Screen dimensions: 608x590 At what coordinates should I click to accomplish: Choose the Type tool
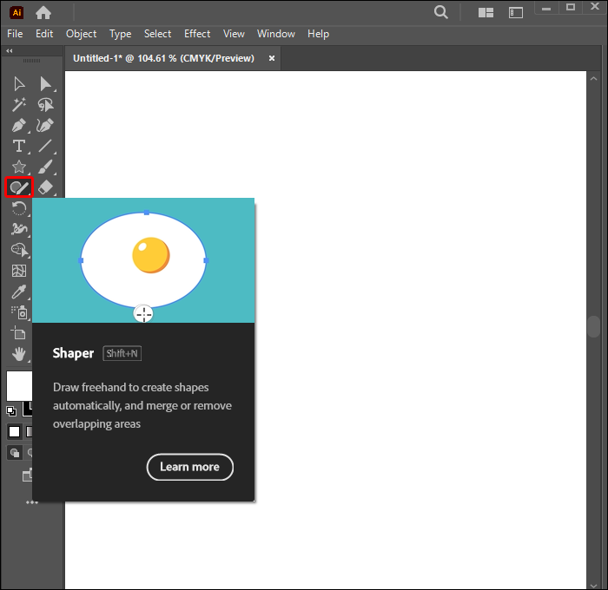pos(18,147)
